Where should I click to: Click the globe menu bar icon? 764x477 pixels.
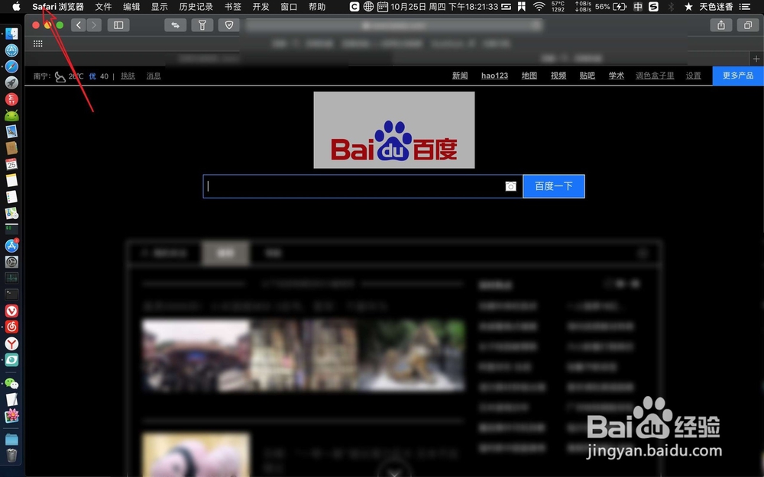(x=369, y=7)
